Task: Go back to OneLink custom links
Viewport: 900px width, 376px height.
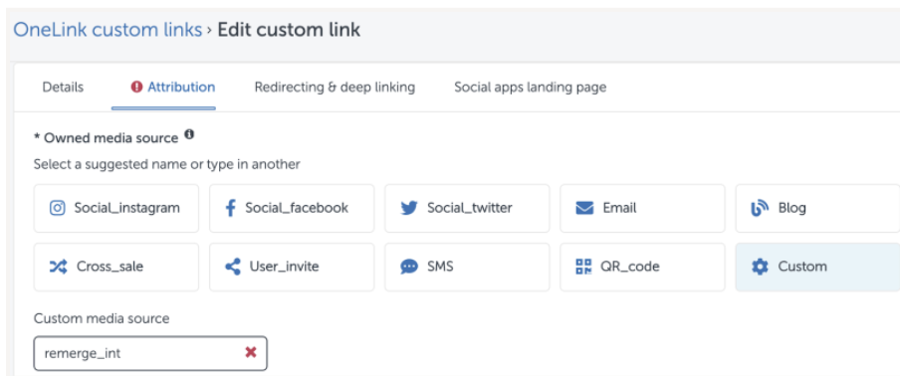Action: [x=108, y=30]
